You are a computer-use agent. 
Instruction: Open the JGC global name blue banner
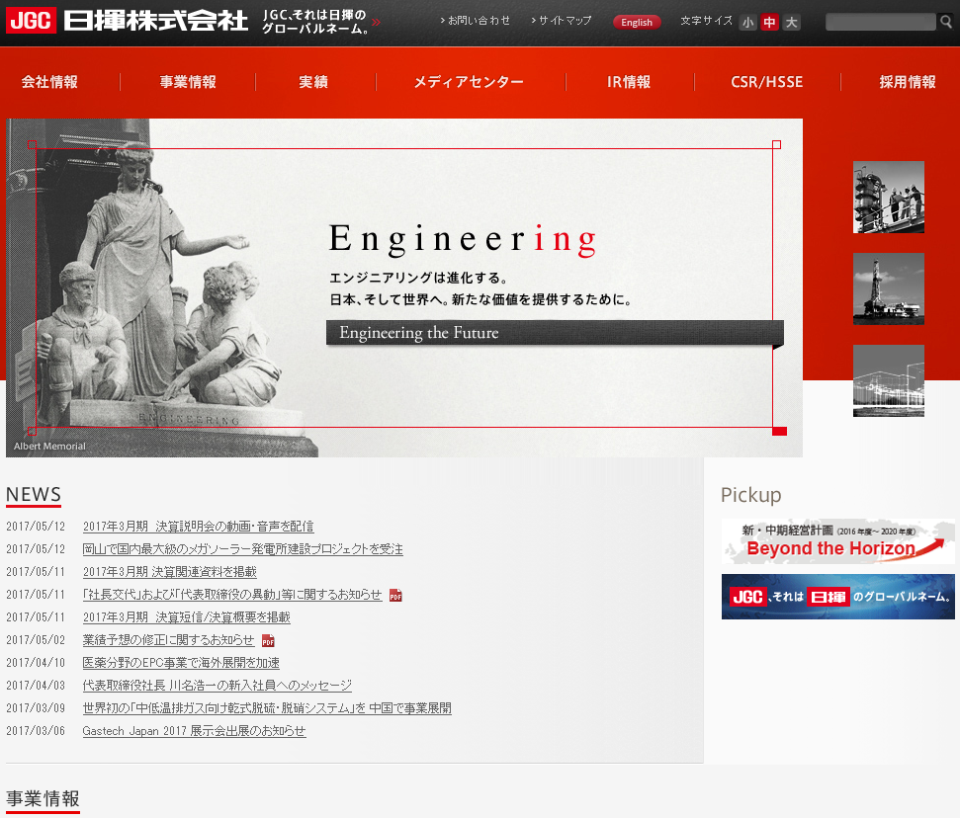[x=837, y=597]
